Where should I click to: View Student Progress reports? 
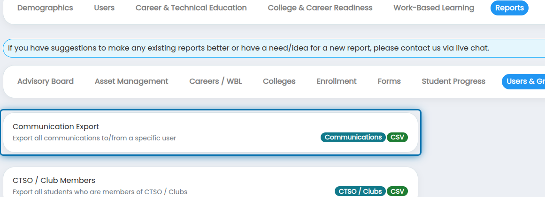pos(453,81)
